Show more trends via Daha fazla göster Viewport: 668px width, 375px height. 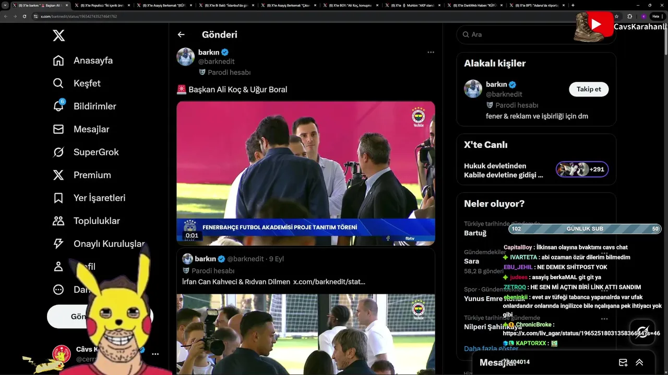(491, 348)
